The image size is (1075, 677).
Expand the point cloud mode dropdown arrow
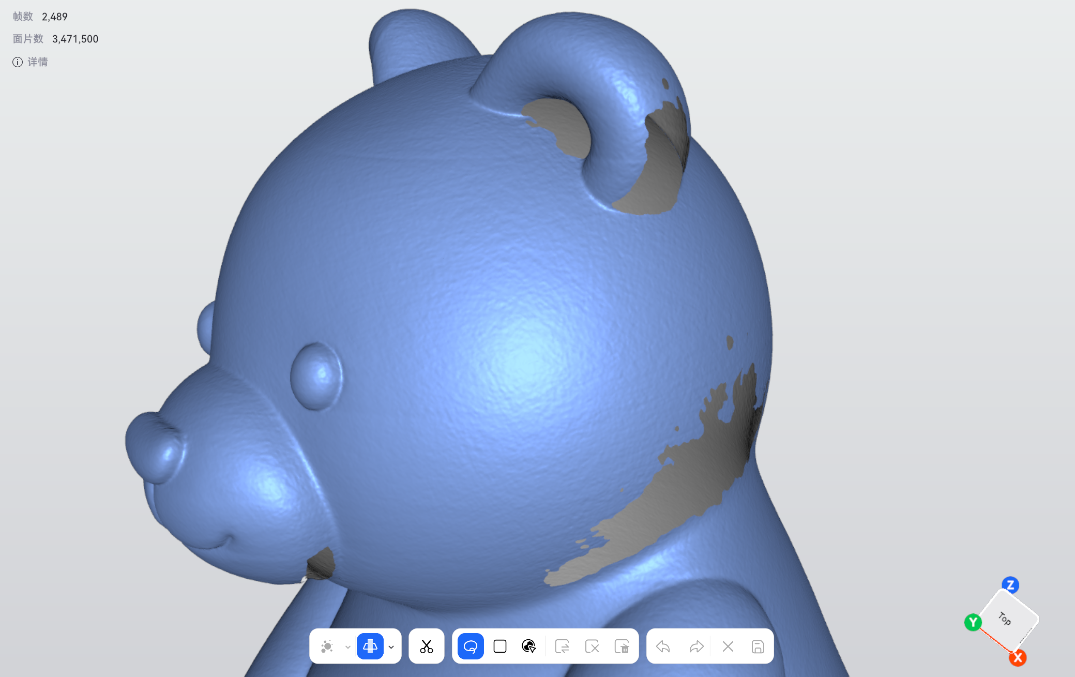click(348, 647)
